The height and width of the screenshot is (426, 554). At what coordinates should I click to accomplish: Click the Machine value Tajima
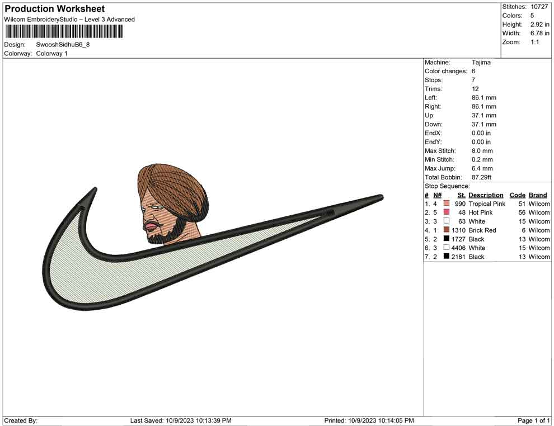coord(481,63)
